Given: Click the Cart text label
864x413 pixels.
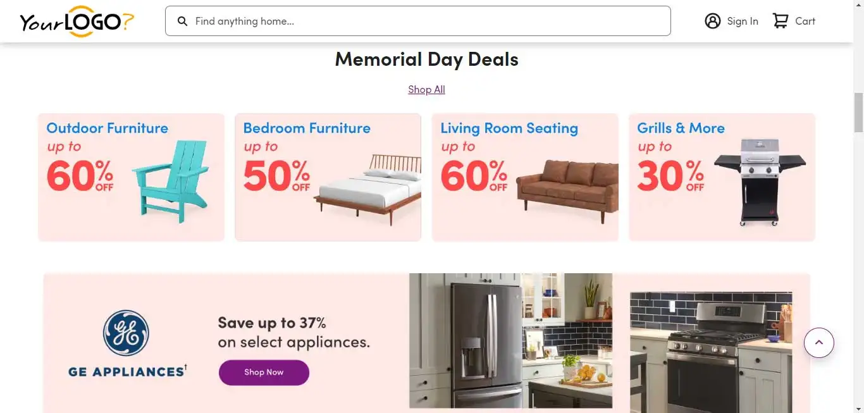Looking at the screenshot, I should point(805,22).
